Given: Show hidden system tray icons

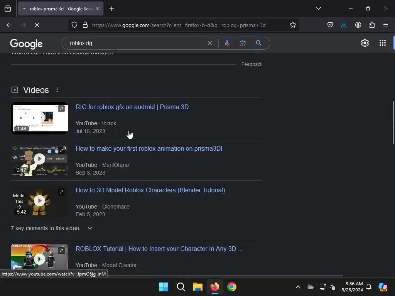Looking at the screenshot, I should 298,287.
